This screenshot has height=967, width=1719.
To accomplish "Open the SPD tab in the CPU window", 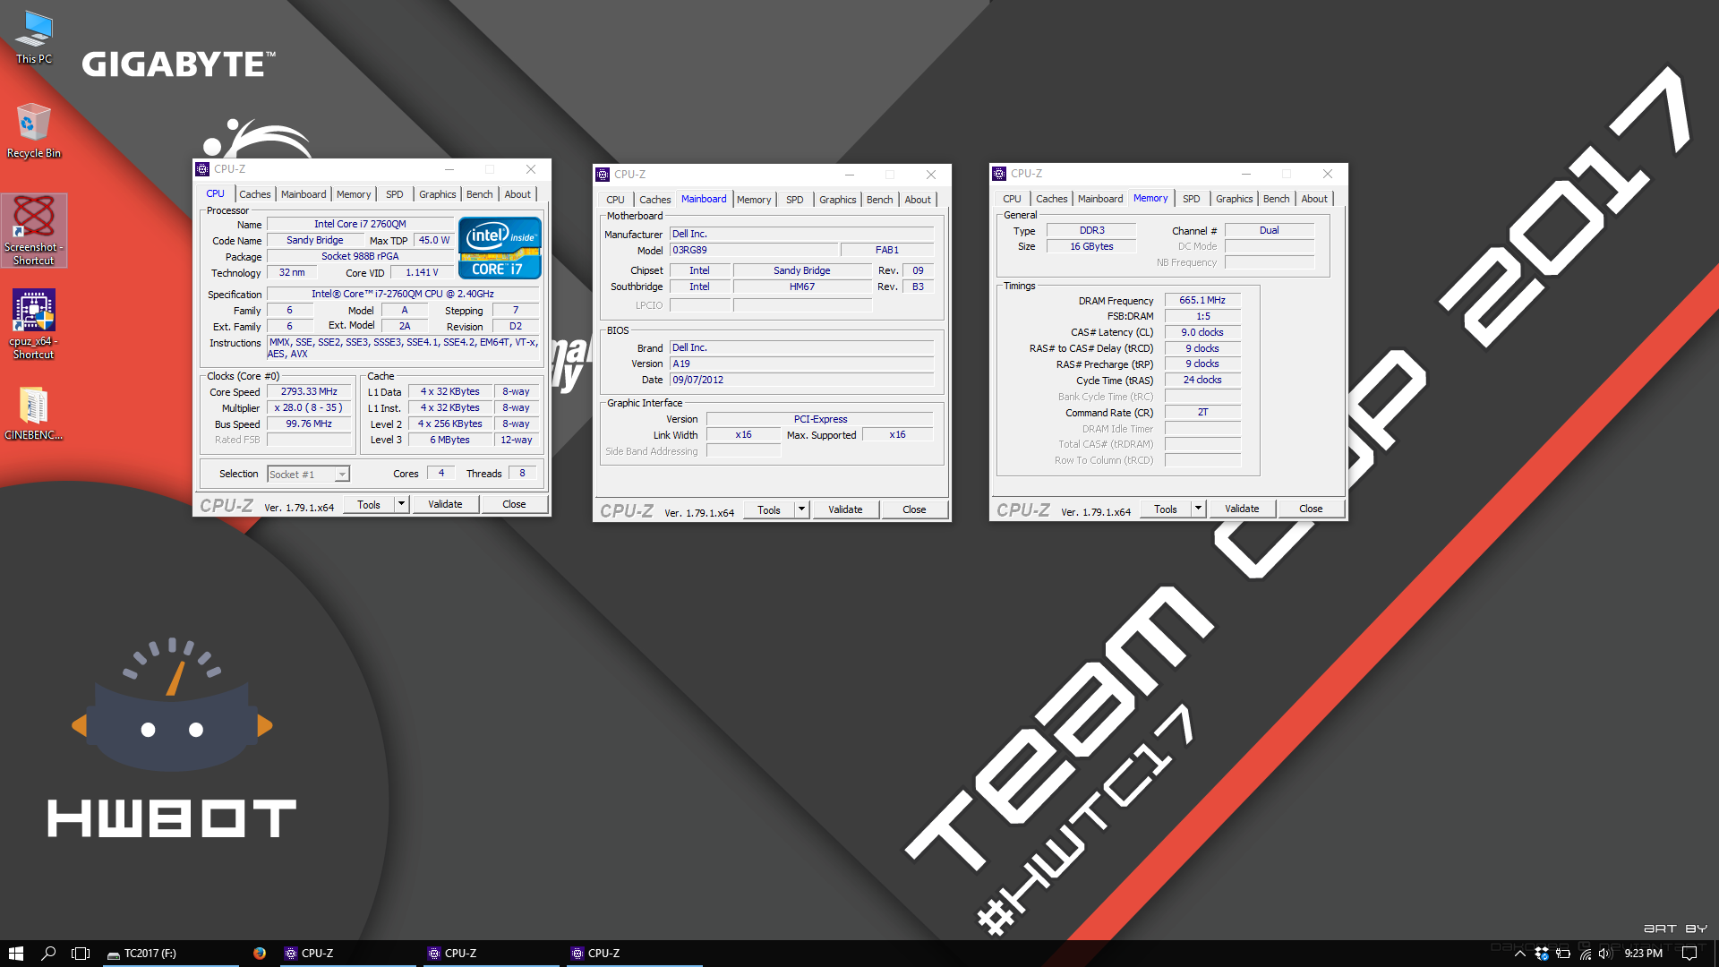I will (x=394, y=194).
